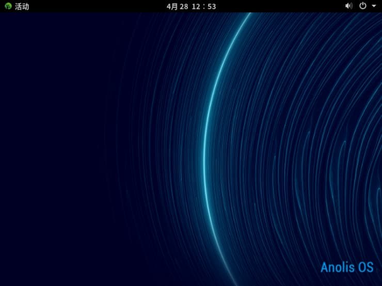Open the 活动 Activities overview

22,7
